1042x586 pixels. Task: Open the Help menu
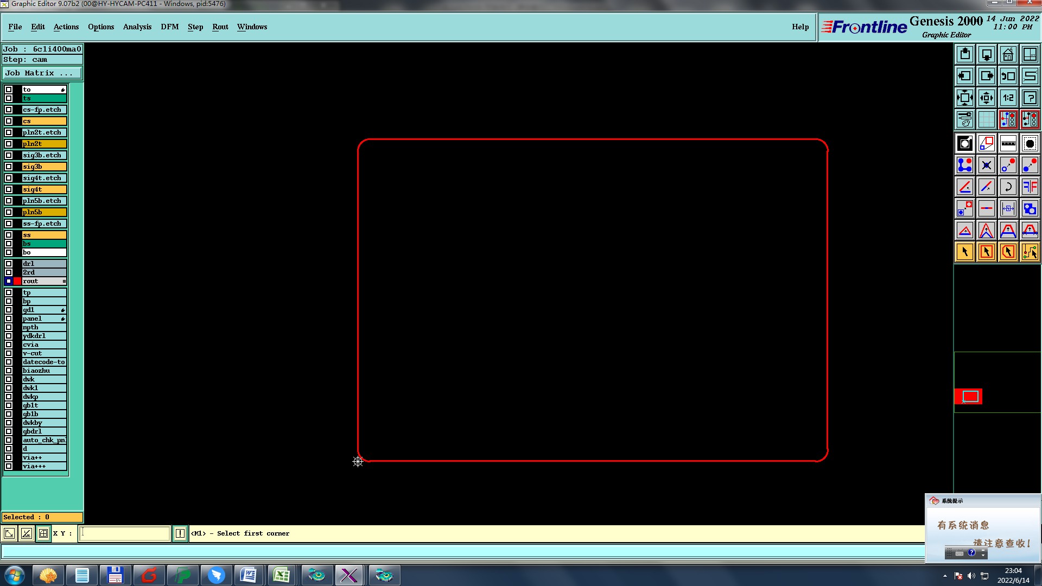pos(800,27)
